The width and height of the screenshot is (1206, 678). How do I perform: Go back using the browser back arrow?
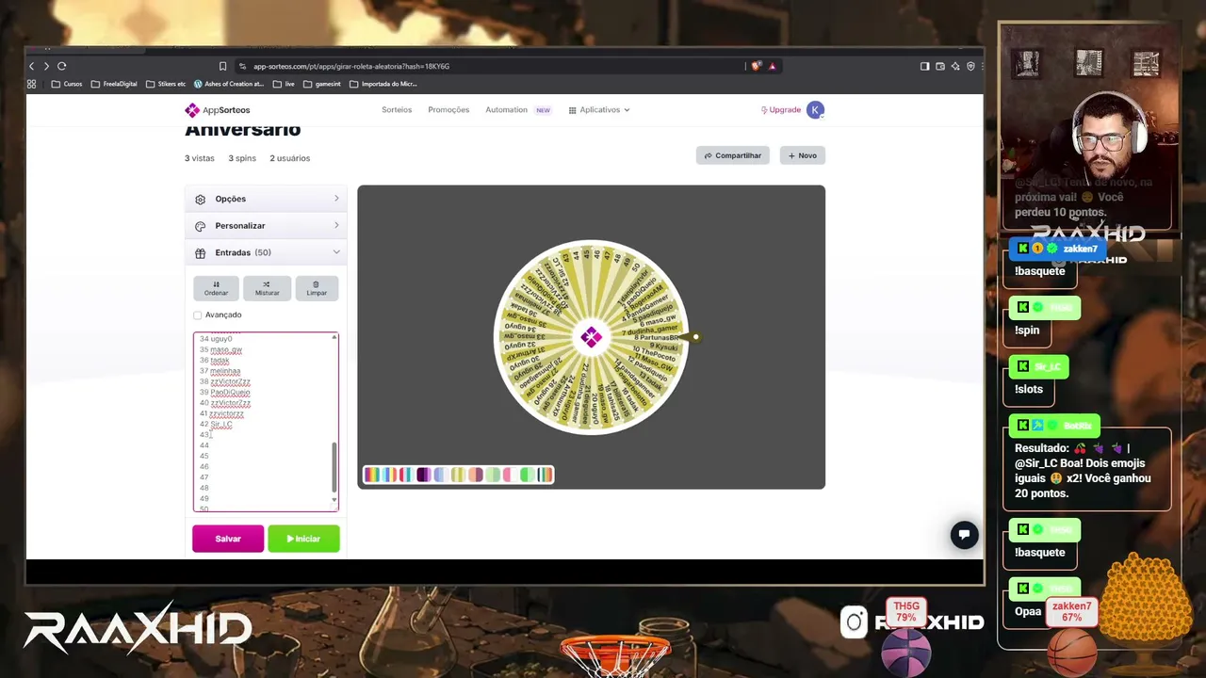(x=31, y=66)
